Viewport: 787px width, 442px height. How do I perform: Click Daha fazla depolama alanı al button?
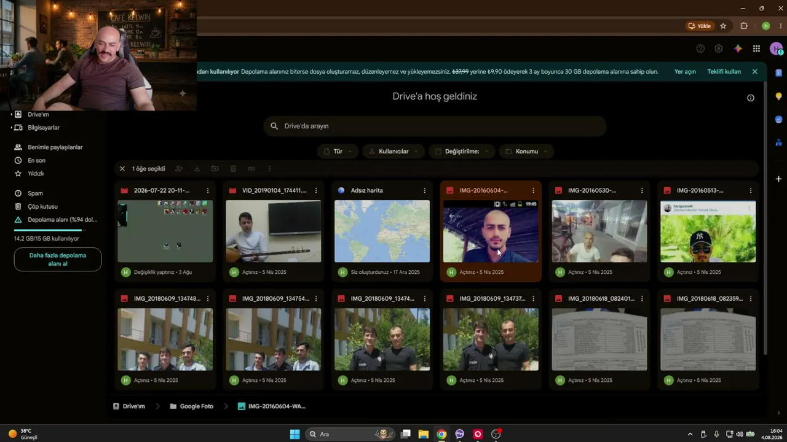click(58, 259)
